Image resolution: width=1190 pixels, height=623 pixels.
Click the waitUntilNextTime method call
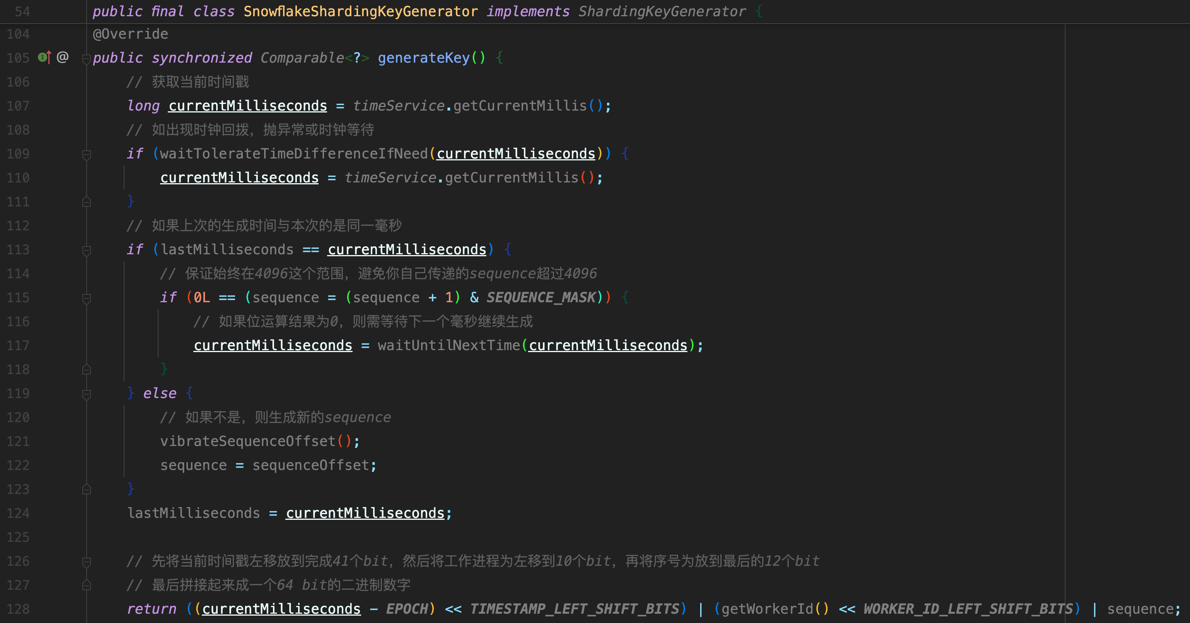point(448,346)
